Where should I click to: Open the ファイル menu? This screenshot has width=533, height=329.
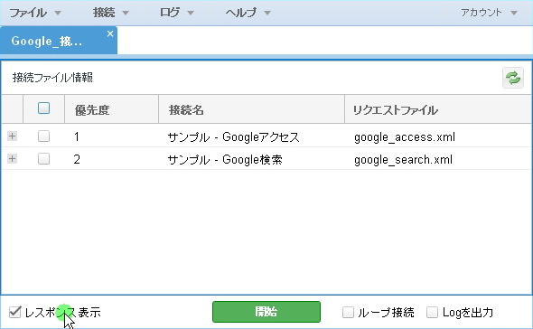tap(35, 13)
